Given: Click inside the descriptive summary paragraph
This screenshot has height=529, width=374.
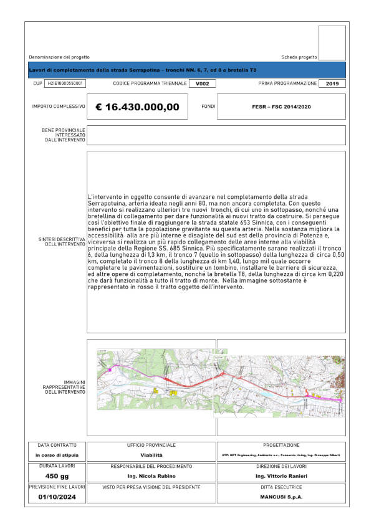Looking at the screenshot, I should click(216, 243).
